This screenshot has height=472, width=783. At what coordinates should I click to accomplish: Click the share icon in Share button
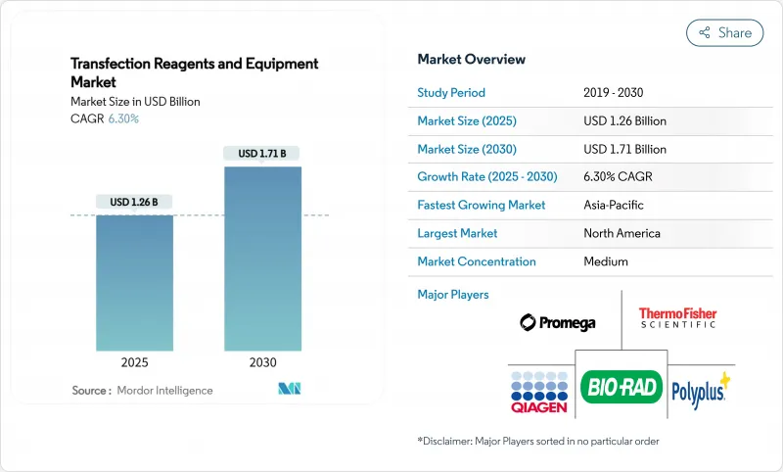click(704, 32)
